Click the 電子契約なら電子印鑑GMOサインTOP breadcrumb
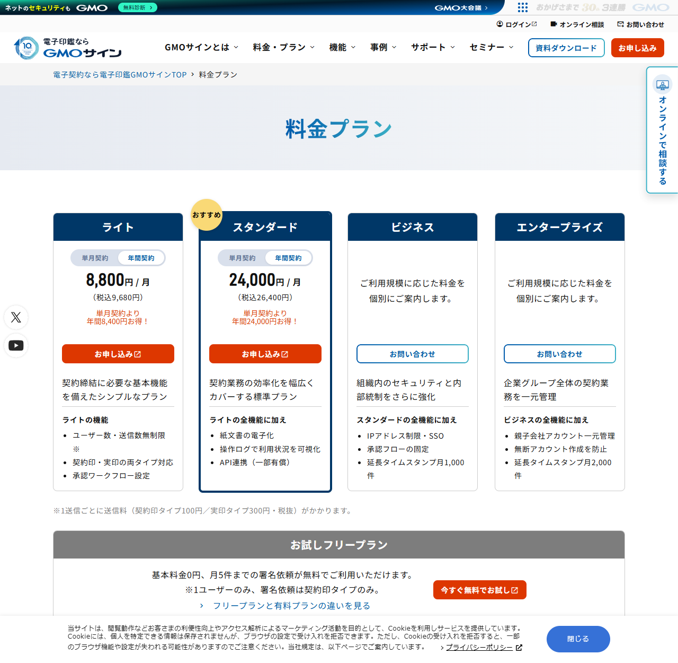 coord(120,75)
